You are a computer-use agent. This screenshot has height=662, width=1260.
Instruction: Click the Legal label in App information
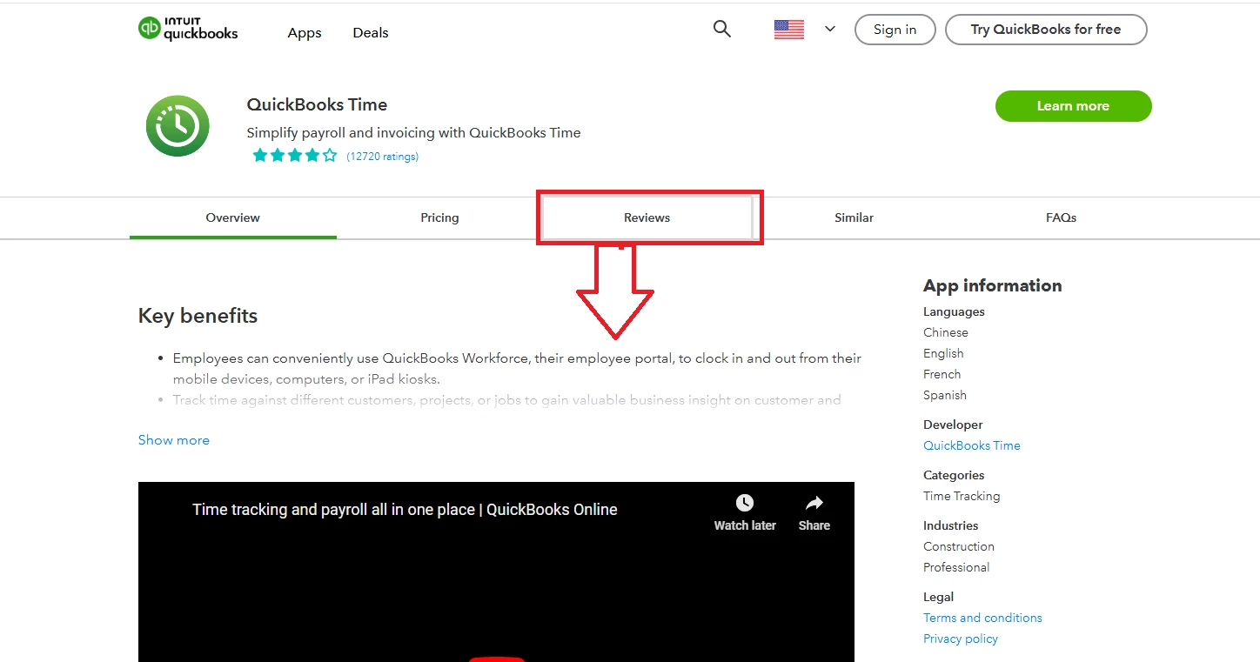(x=938, y=597)
